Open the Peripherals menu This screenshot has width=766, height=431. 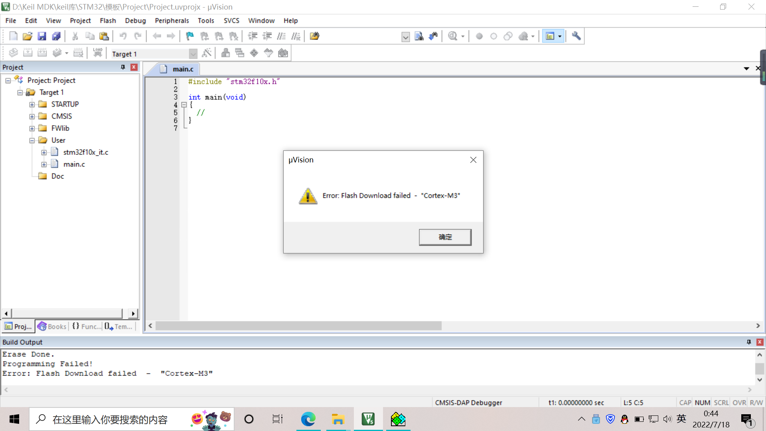172,21
